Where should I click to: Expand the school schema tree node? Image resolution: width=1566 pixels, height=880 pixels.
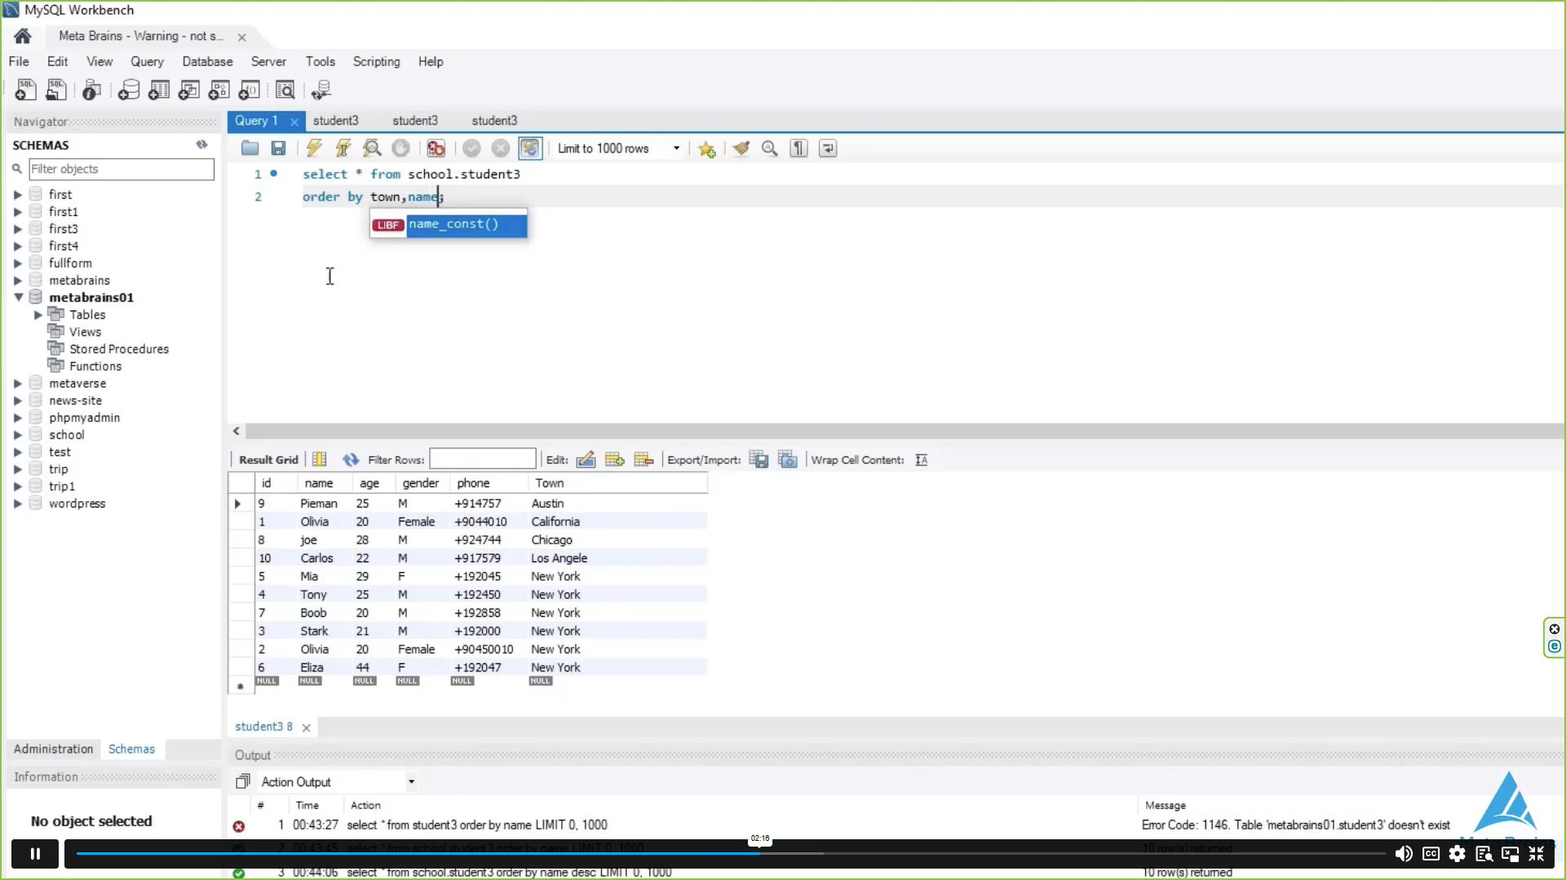point(18,435)
